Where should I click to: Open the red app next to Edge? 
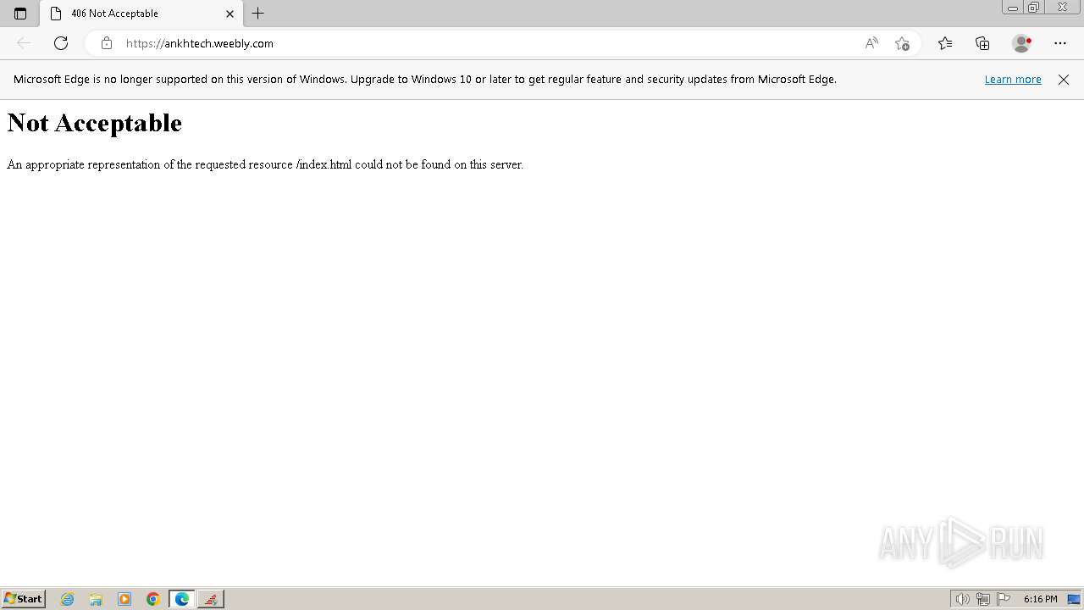click(211, 599)
